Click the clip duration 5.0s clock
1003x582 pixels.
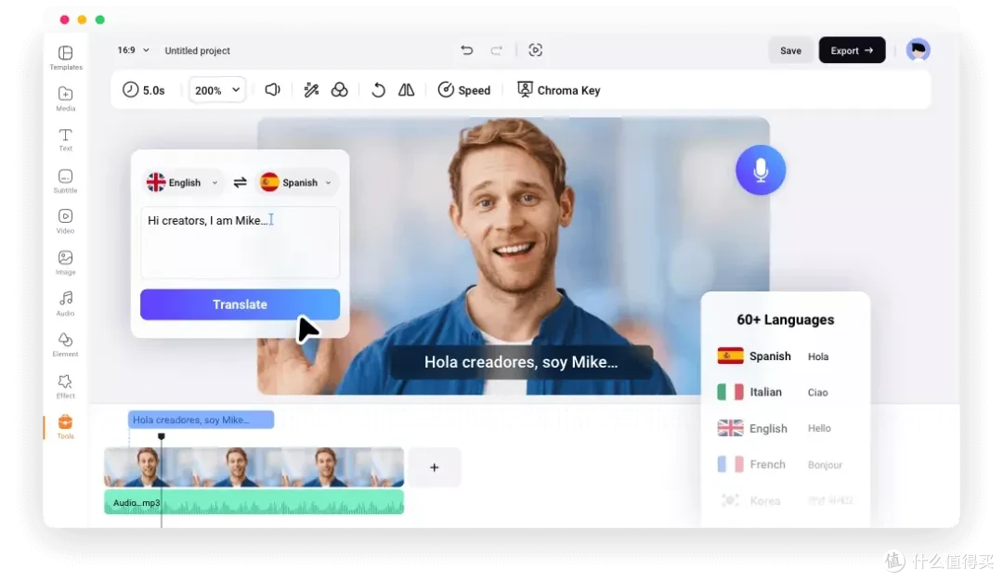click(x=144, y=90)
